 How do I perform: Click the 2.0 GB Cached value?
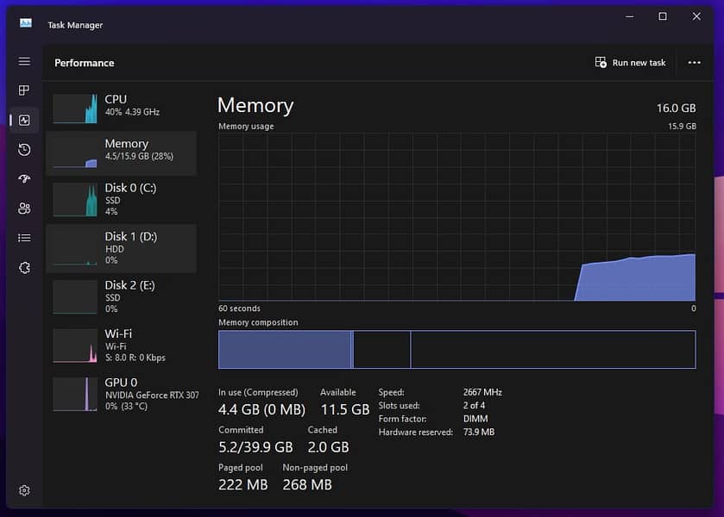coord(328,447)
